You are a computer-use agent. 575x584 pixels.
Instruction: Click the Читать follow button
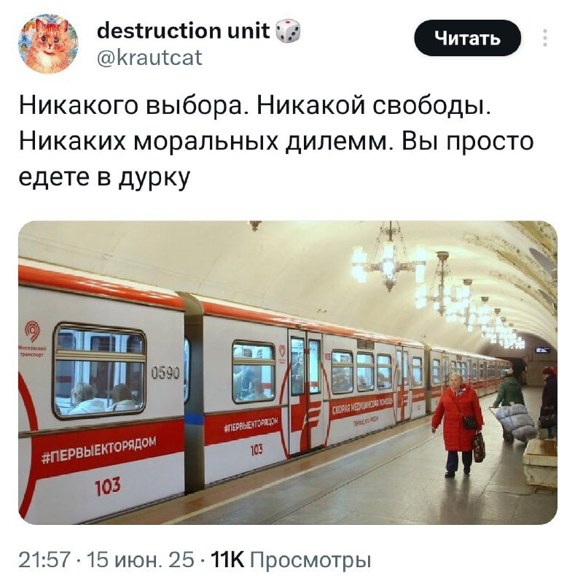tap(468, 38)
